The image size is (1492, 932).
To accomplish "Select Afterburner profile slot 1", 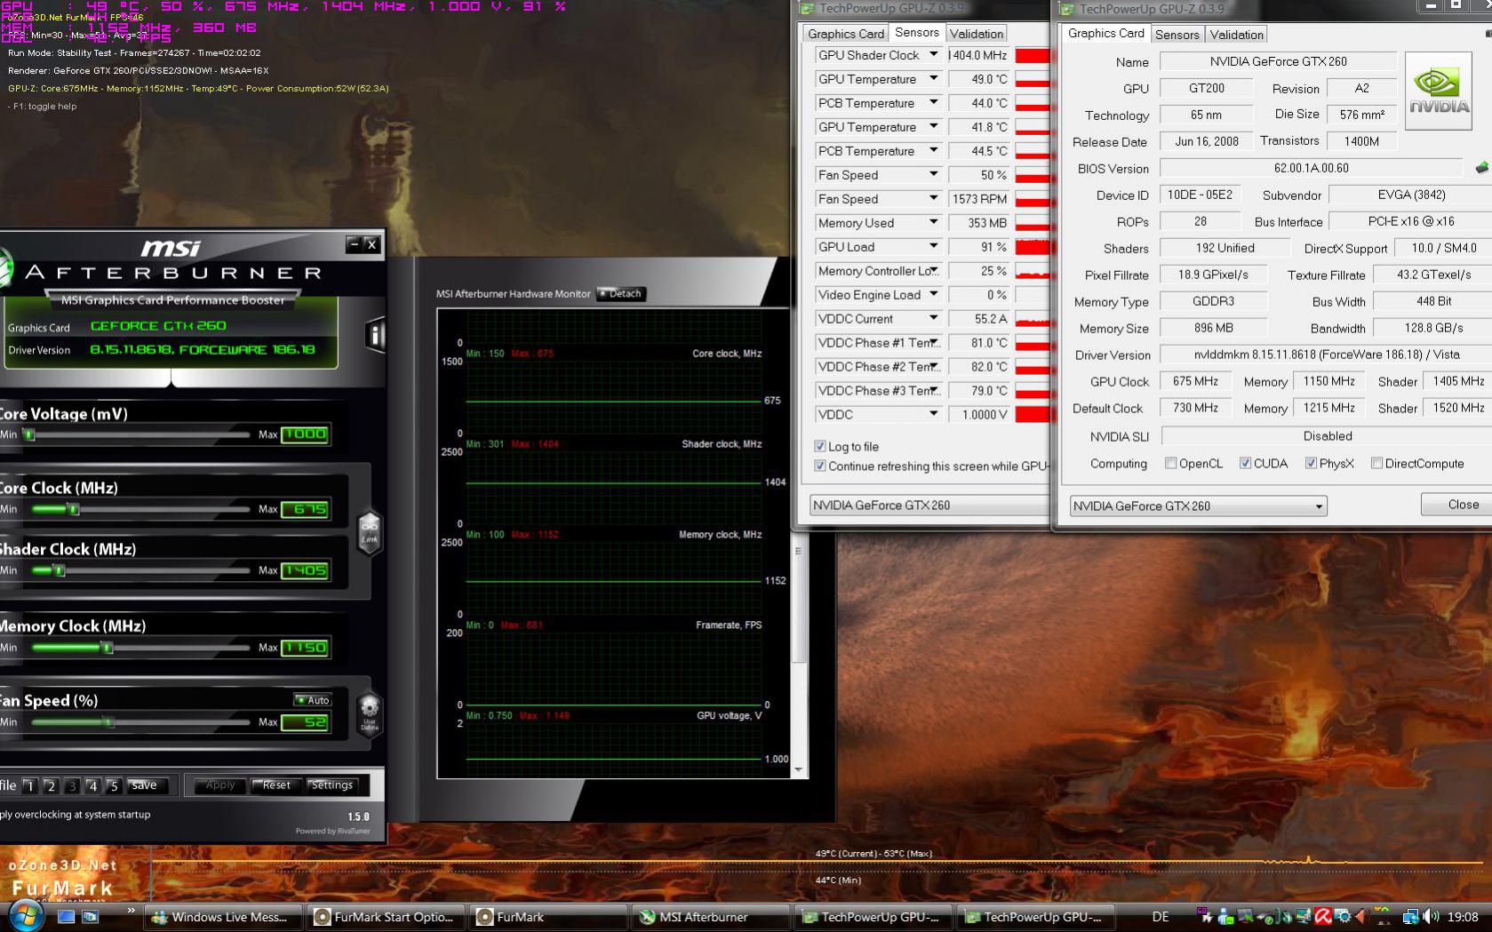I will point(29,785).
